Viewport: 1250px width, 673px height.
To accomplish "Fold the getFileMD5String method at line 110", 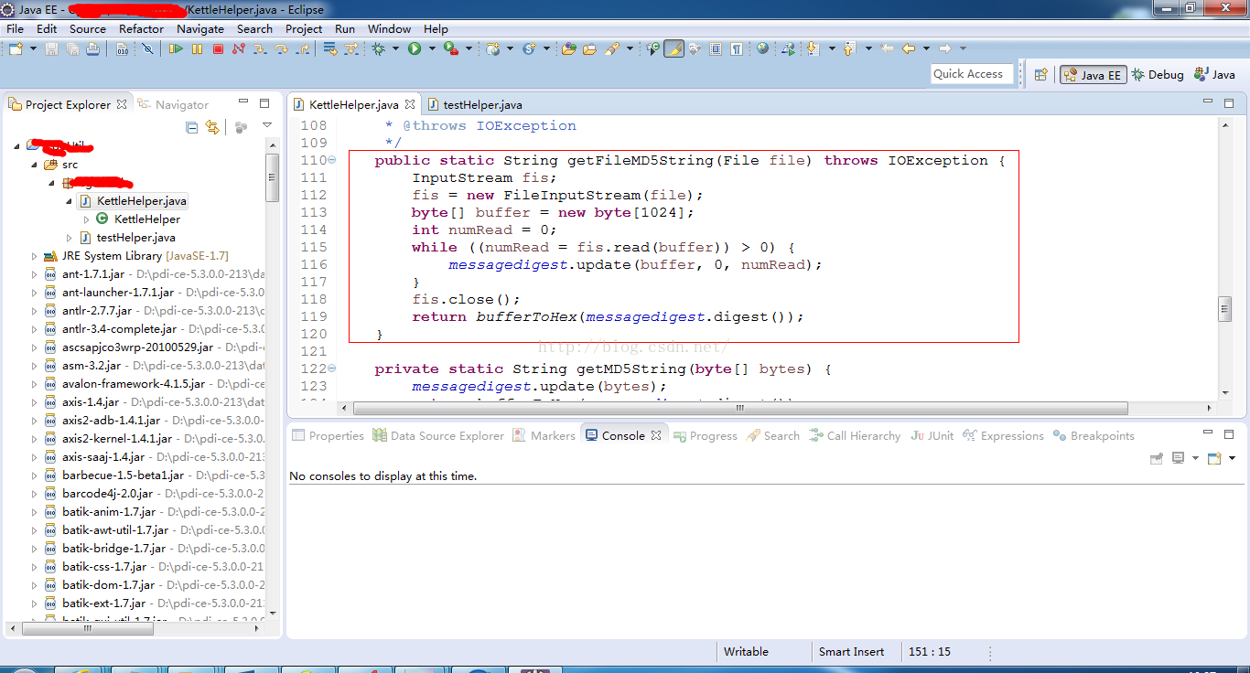I will click(x=332, y=160).
